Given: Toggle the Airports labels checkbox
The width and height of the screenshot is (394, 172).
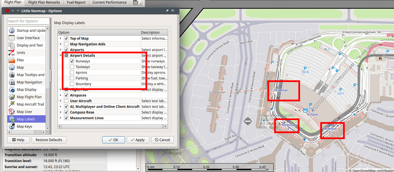Looking at the screenshot, I should click(x=66, y=50).
